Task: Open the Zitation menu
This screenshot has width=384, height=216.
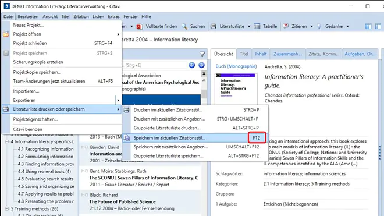Action: (81, 17)
